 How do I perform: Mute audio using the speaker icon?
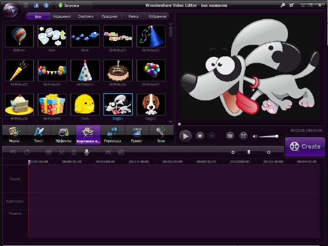(x=255, y=136)
